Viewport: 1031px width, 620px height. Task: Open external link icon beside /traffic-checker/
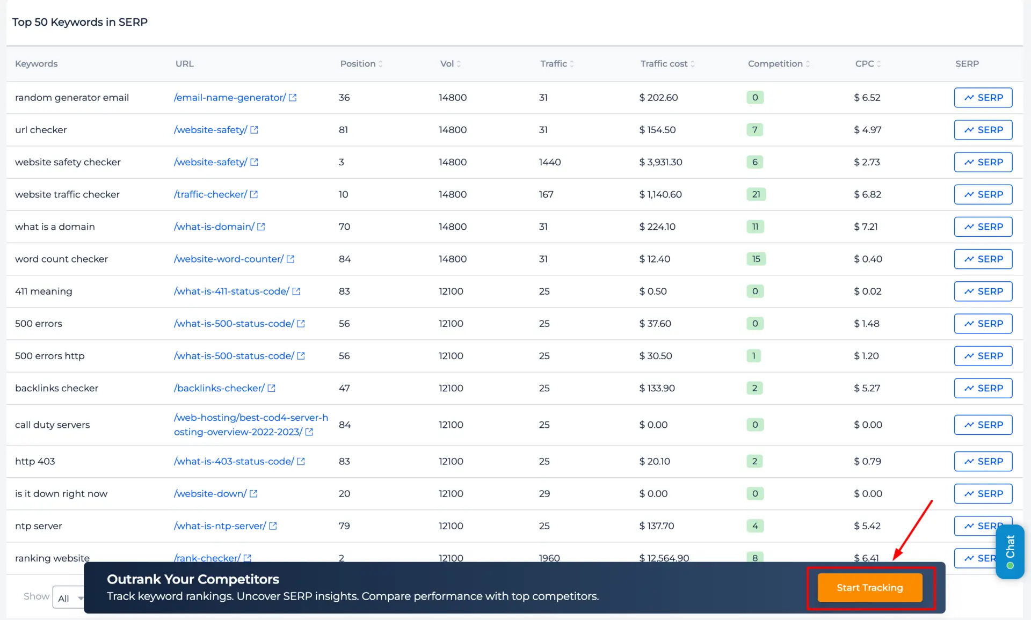(x=254, y=194)
